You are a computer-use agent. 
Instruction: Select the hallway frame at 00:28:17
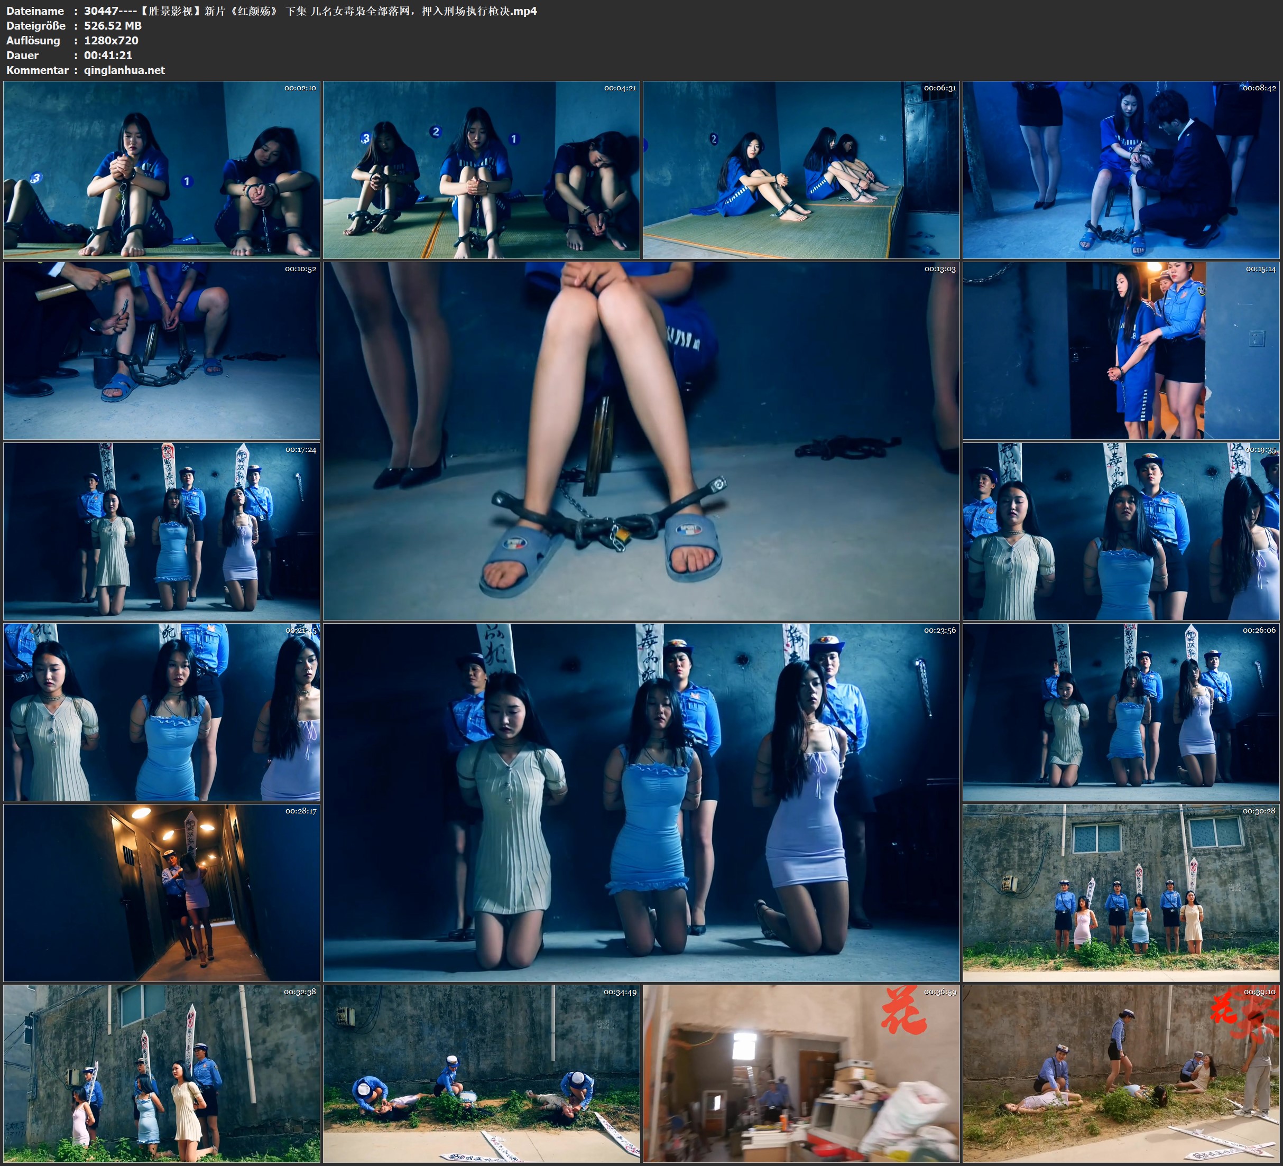click(x=162, y=892)
